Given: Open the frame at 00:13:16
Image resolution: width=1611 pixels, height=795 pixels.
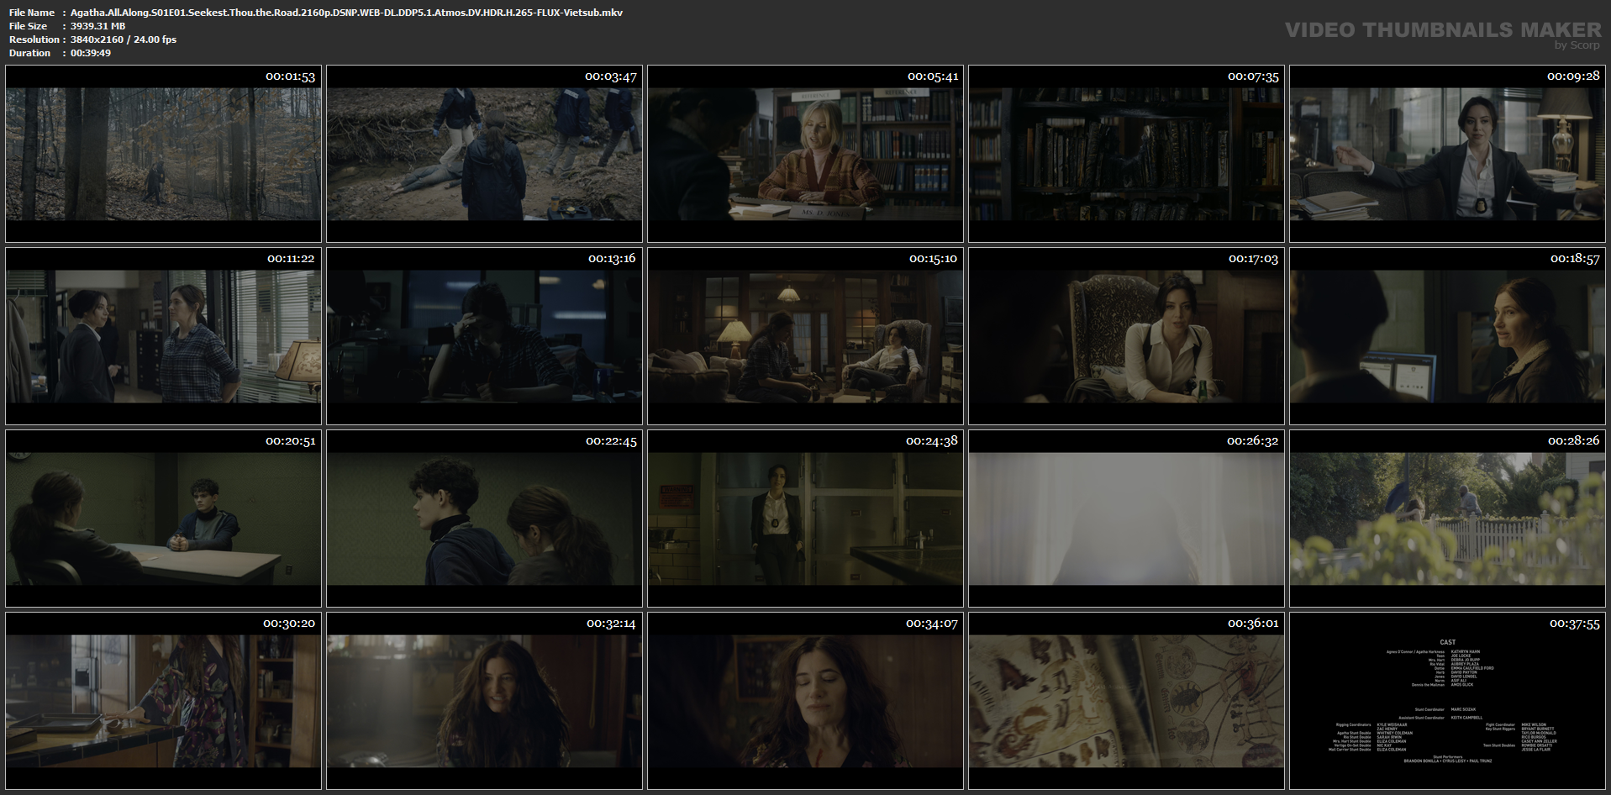Looking at the screenshot, I should tap(484, 336).
